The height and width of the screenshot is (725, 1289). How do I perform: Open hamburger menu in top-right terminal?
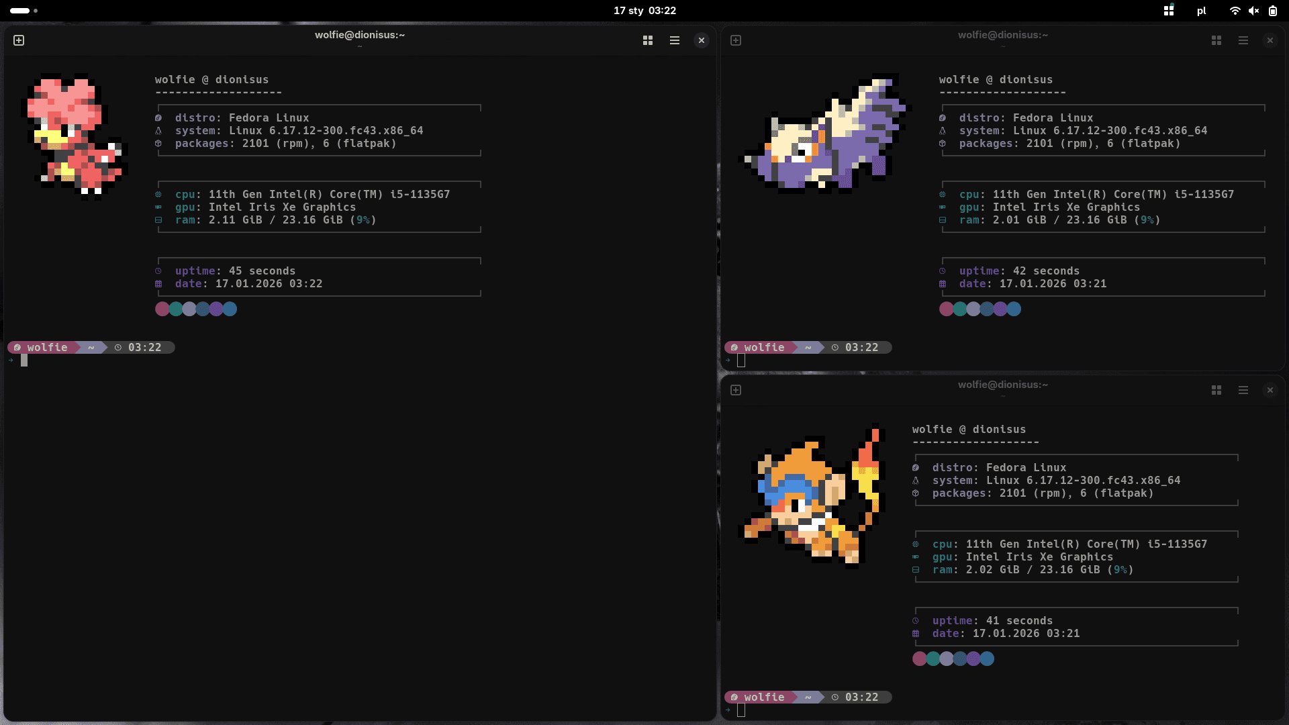click(1243, 40)
